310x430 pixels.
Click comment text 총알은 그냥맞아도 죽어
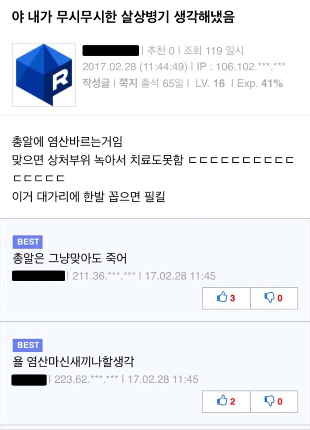(70, 259)
